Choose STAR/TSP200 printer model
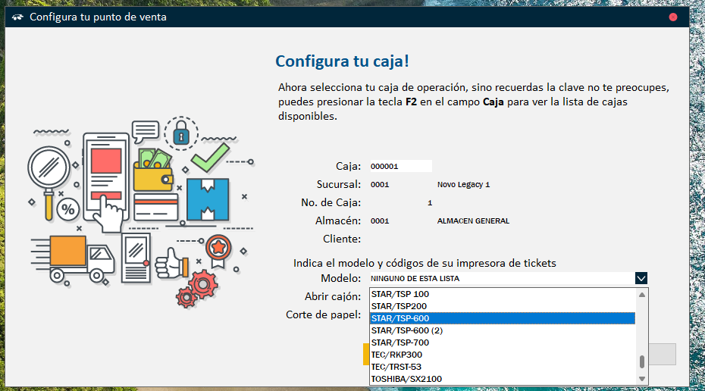Screen dimensions: 705x391 pos(500,306)
